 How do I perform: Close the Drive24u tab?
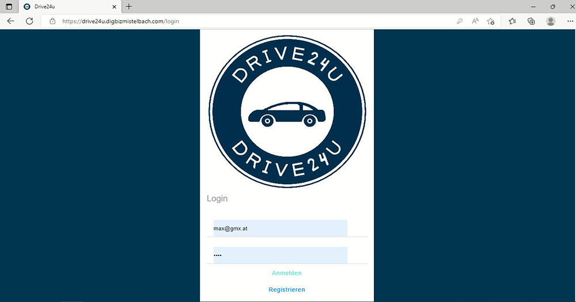[x=114, y=6]
